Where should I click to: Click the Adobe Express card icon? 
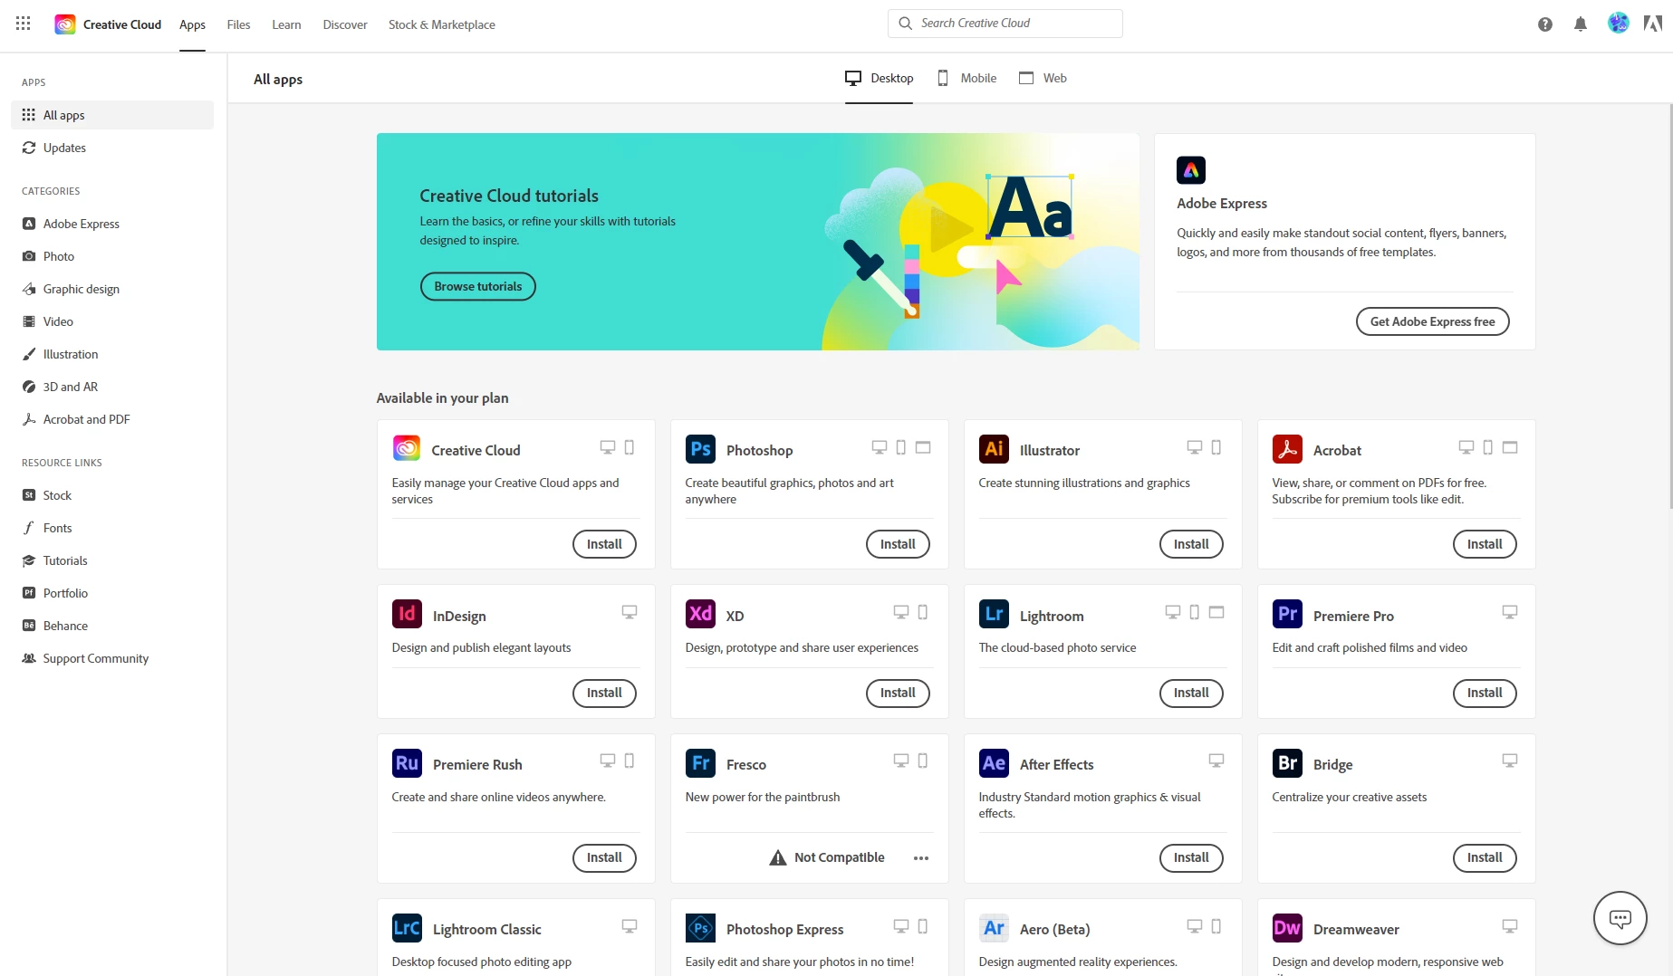coord(1191,170)
